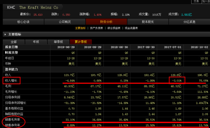Select the 全部 report filter tab

[x=14, y=42]
